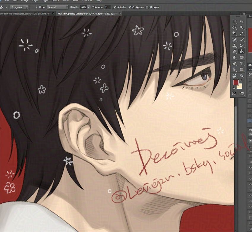
Task: Select the Blur tool
Action: tap(234, 57)
